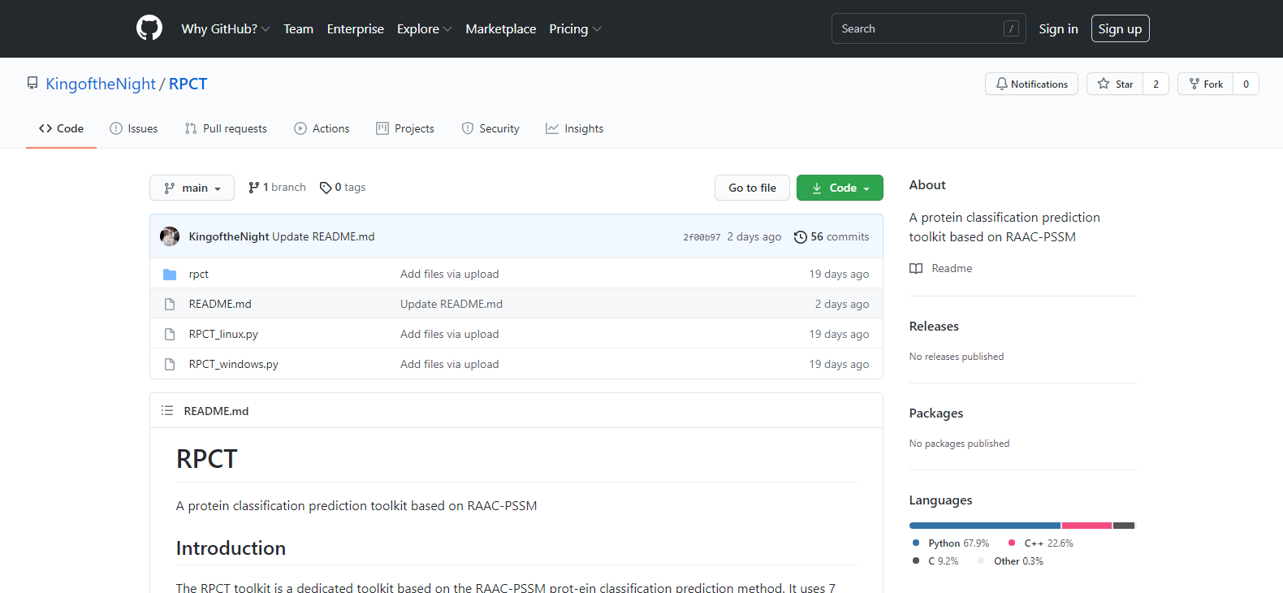The height and width of the screenshot is (593, 1283).
Task: Click the repository book icon
Action: coord(32,84)
